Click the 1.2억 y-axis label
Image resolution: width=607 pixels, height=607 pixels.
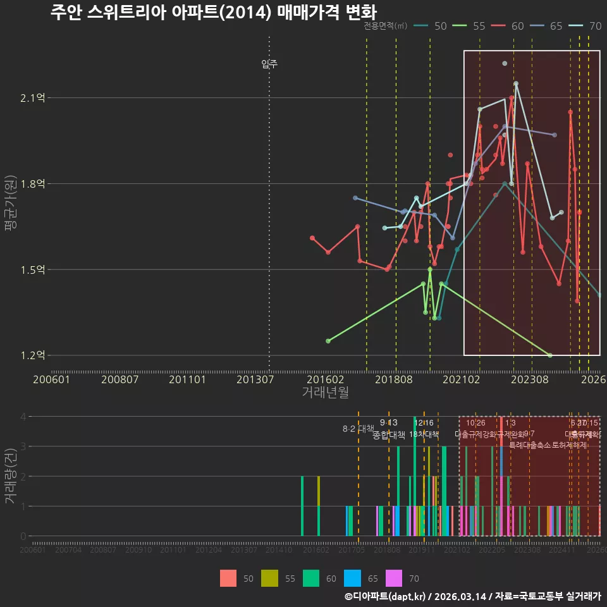(33, 355)
